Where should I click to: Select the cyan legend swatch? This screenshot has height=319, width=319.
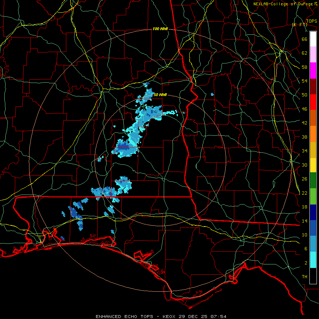tap(313, 260)
